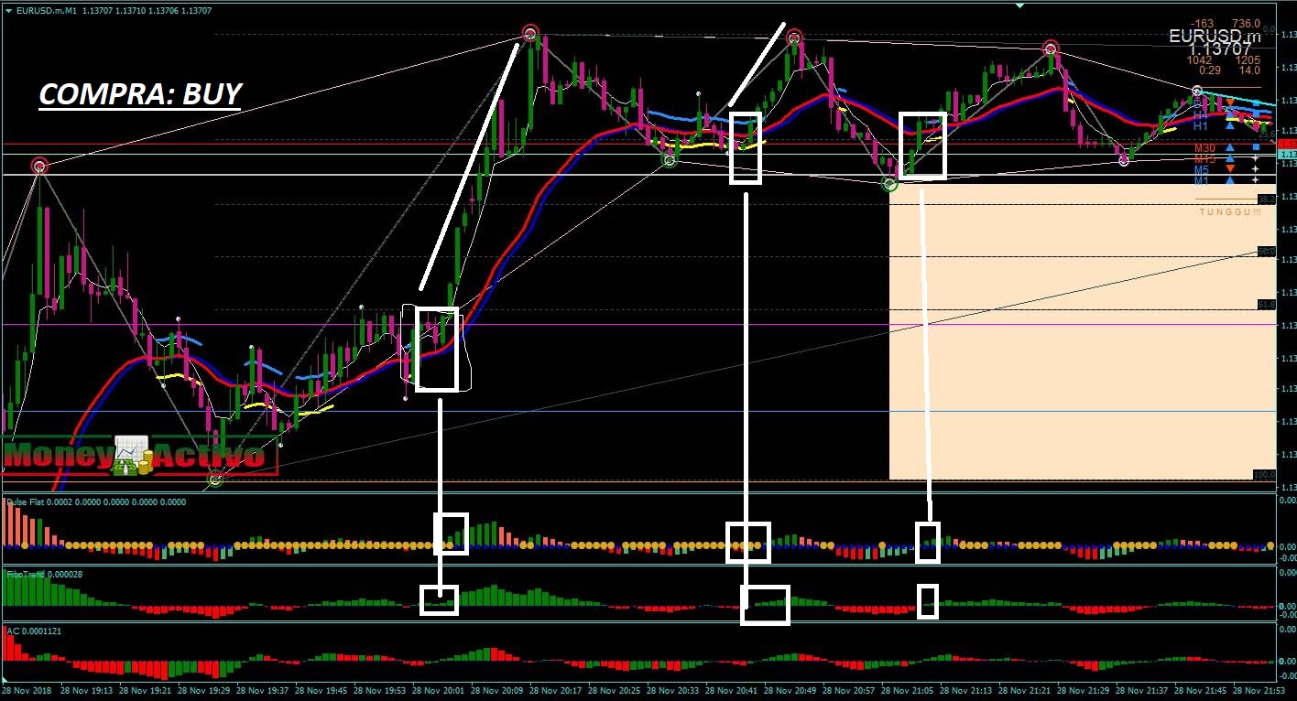Click the 1042 value in info panel
This screenshot has width=1297, height=701.
(x=1199, y=60)
